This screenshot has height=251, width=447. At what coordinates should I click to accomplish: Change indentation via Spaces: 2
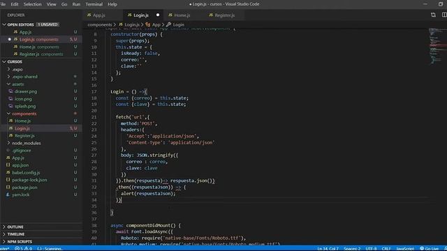(x=352, y=248)
